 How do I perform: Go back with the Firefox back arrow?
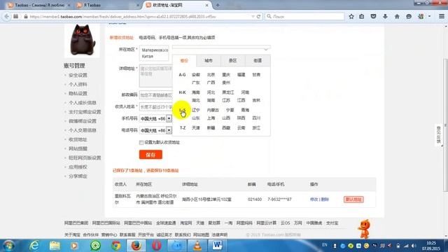(x=7, y=17)
